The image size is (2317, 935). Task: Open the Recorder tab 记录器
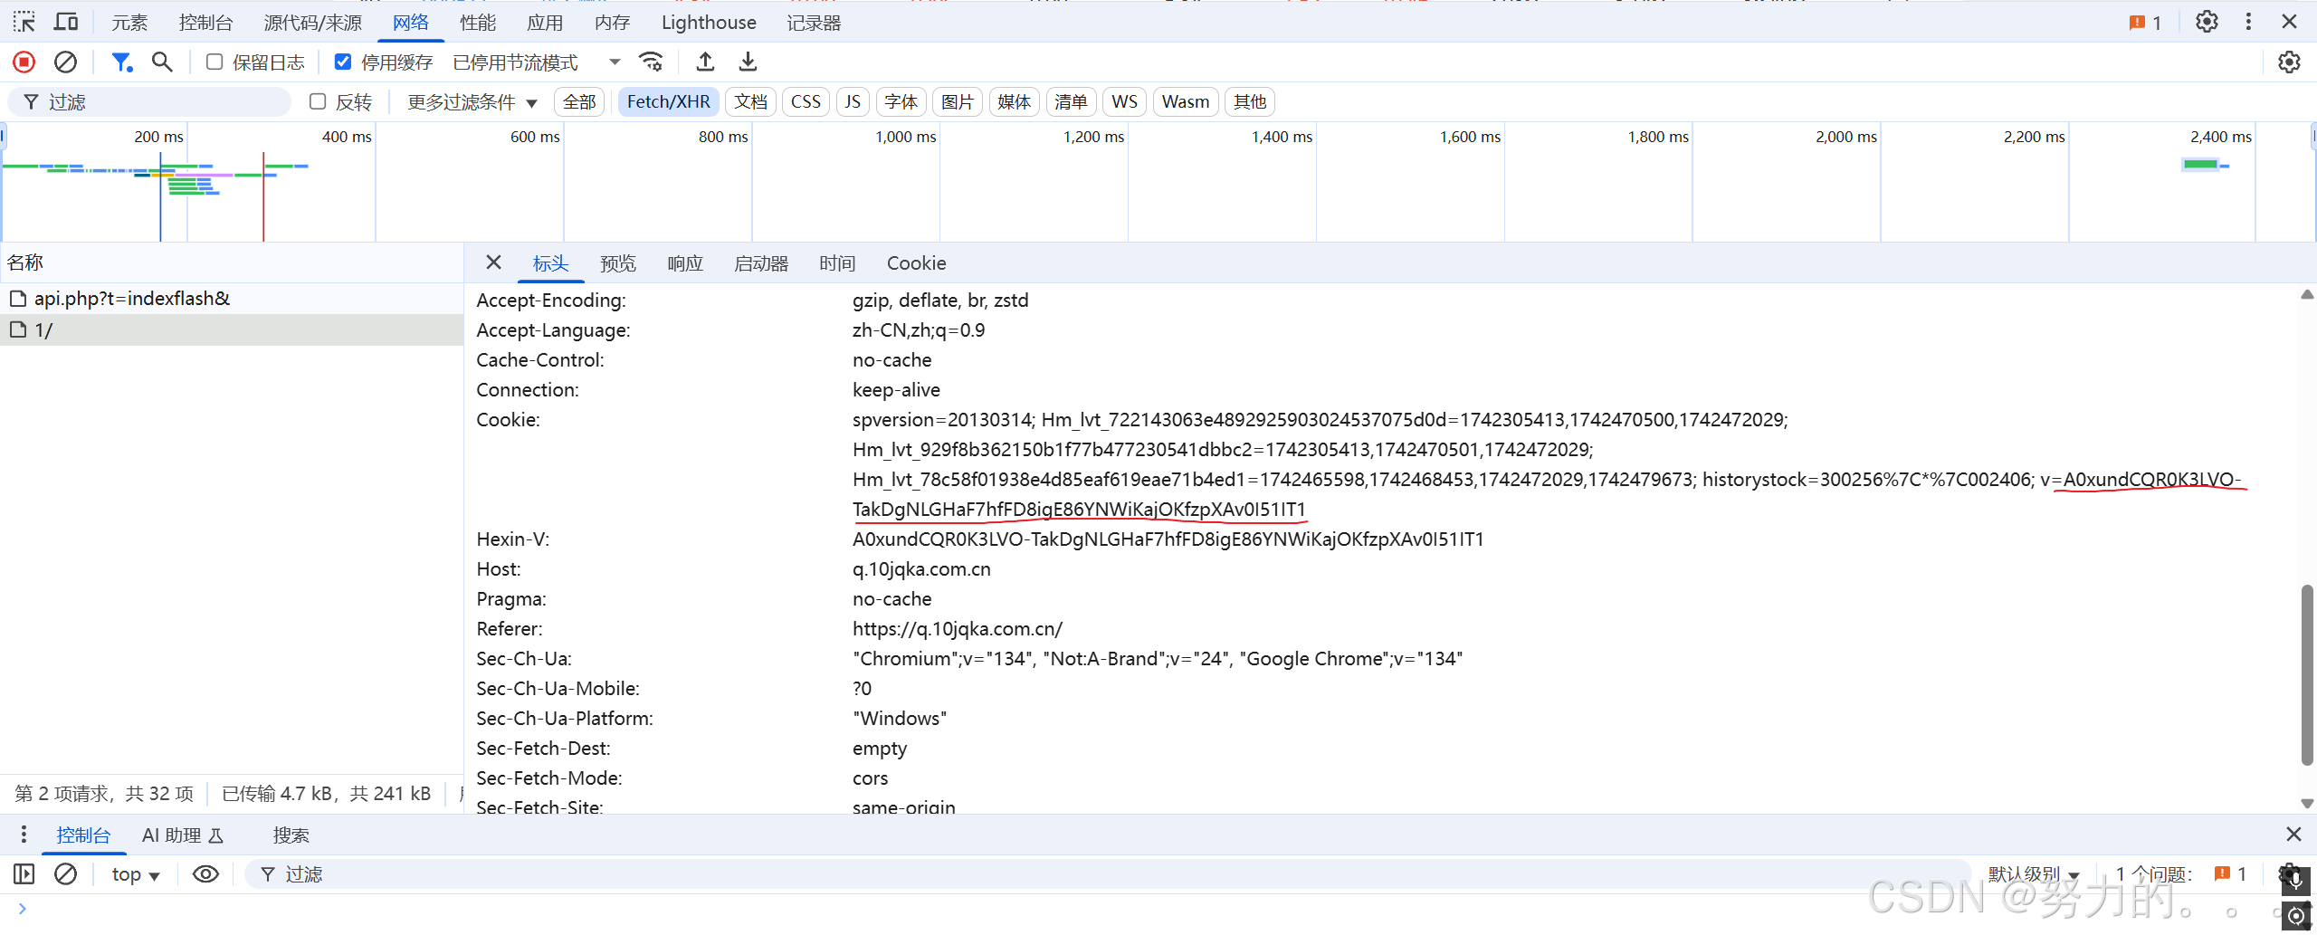pos(814,23)
